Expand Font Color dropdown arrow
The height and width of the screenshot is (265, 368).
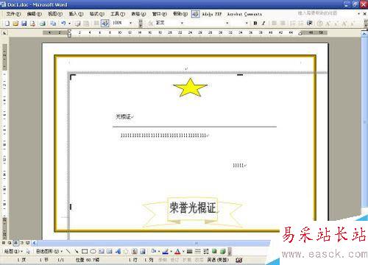183,251
